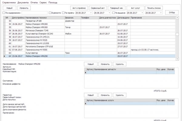Select row Газонокосилка Ch LM5131

click(x=89, y=37)
